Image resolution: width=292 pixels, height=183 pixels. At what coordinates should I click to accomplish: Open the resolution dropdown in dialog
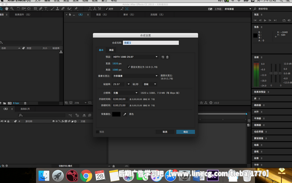125,92
